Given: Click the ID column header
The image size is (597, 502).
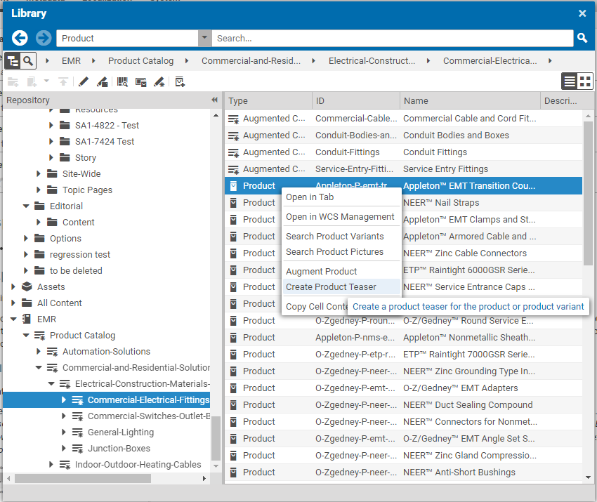Looking at the screenshot, I should pos(355,101).
